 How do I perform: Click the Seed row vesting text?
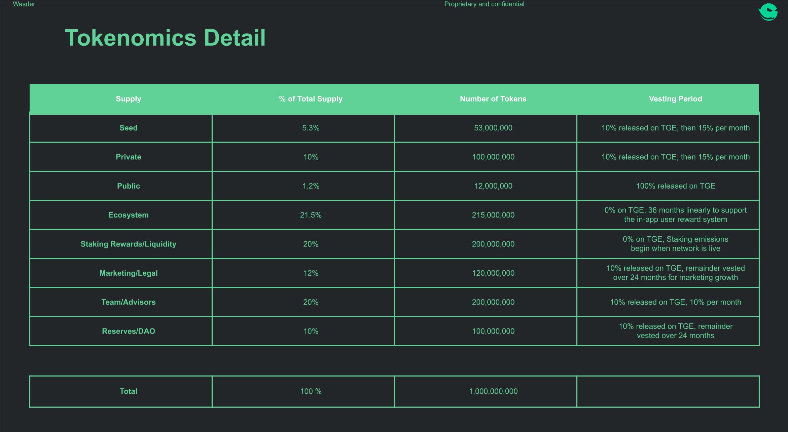[676, 128]
